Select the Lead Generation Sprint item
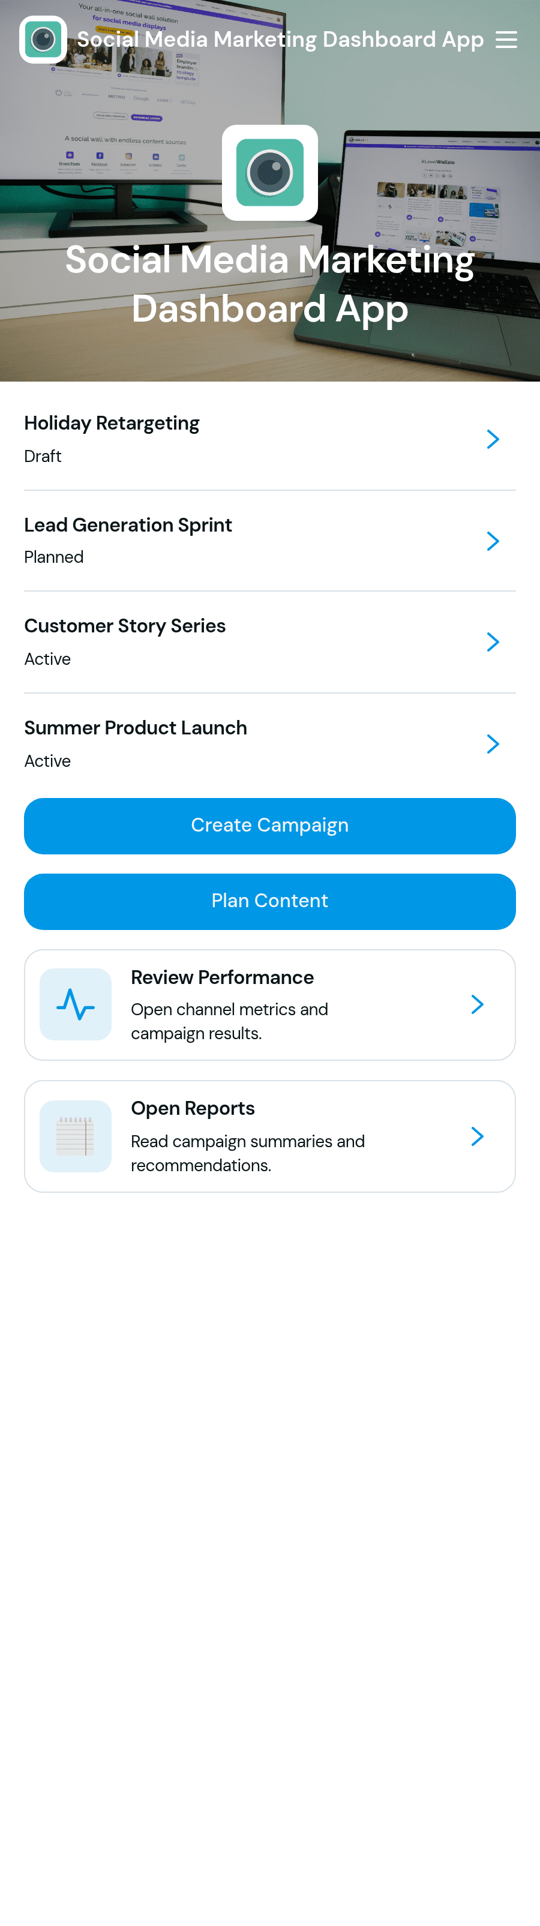540x1926 pixels. pyautogui.click(x=270, y=541)
